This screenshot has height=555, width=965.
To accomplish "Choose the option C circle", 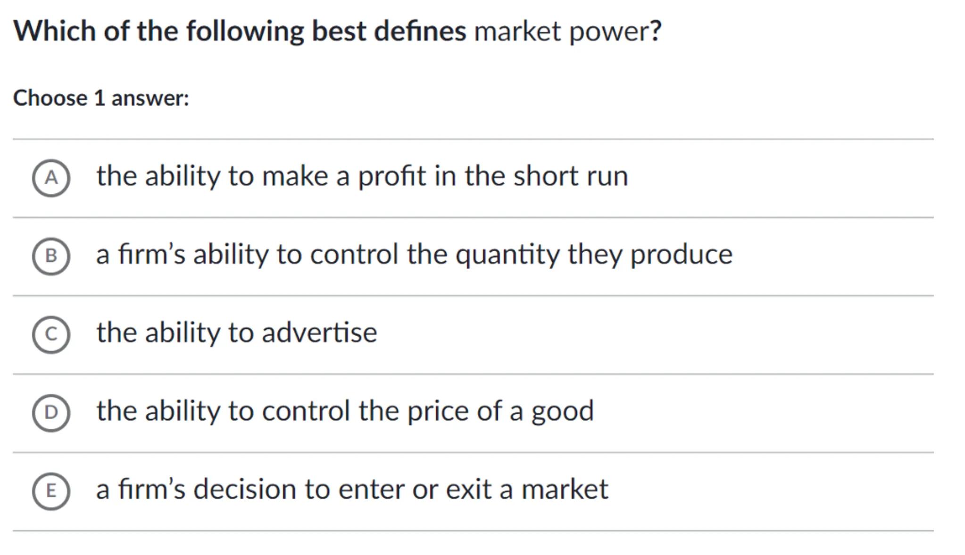I will [x=51, y=334].
